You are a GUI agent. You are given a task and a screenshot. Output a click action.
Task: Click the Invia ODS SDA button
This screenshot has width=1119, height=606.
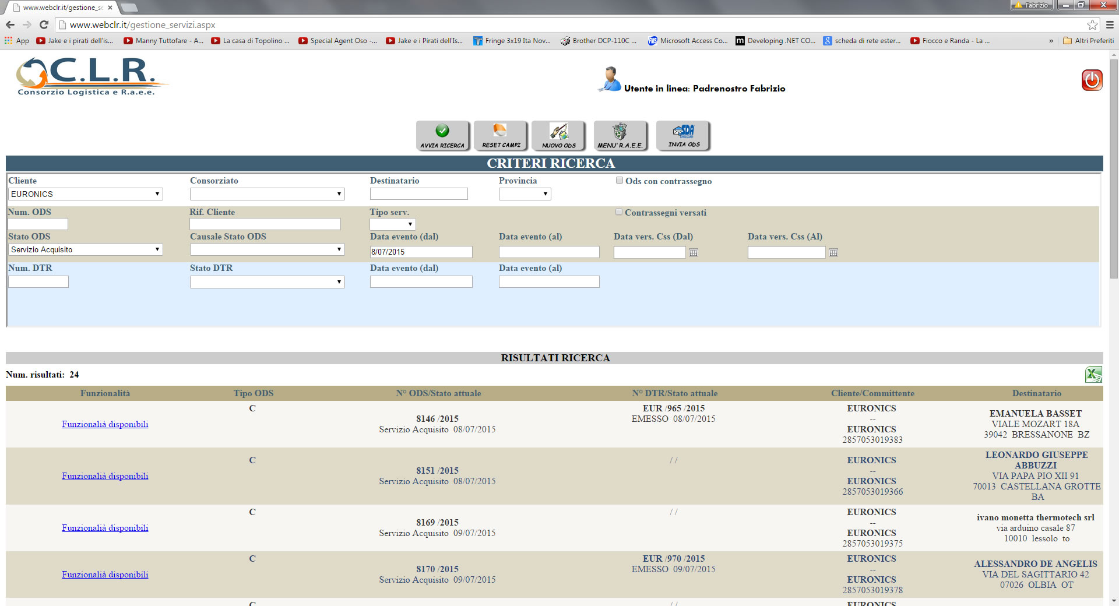point(683,136)
